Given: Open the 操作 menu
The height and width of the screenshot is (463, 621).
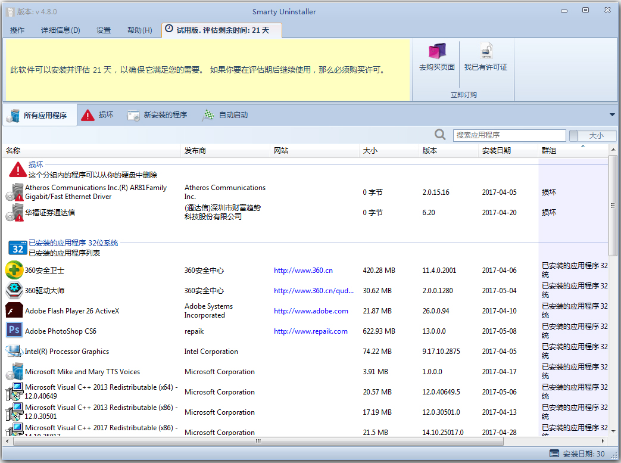Looking at the screenshot, I should (x=17, y=30).
